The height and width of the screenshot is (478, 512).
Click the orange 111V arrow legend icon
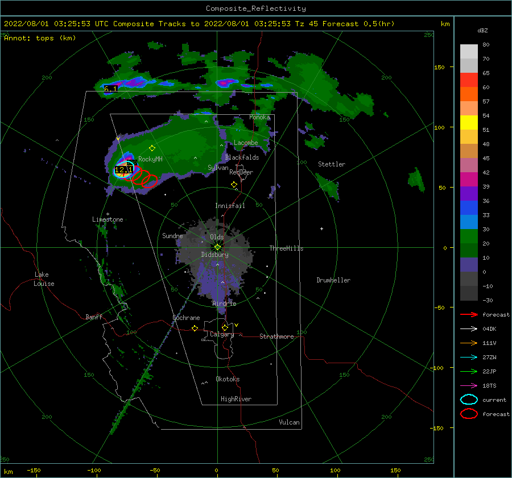click(469, 343)
